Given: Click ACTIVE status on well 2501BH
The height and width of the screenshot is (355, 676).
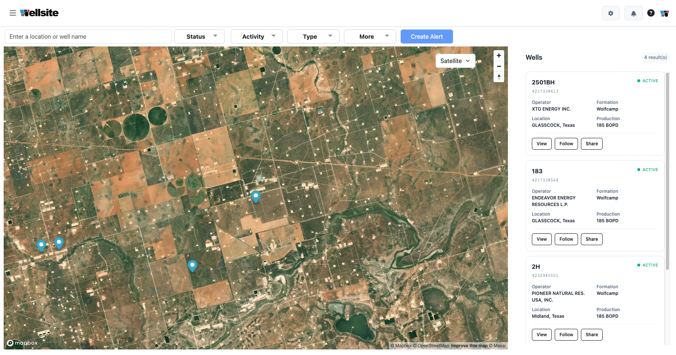Looking at the screenshot, I should tap(648, 81).
